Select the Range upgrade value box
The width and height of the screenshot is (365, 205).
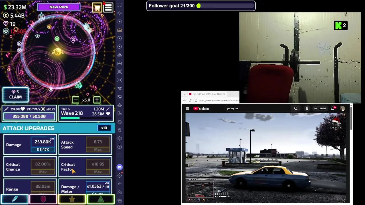click(43, 188)
